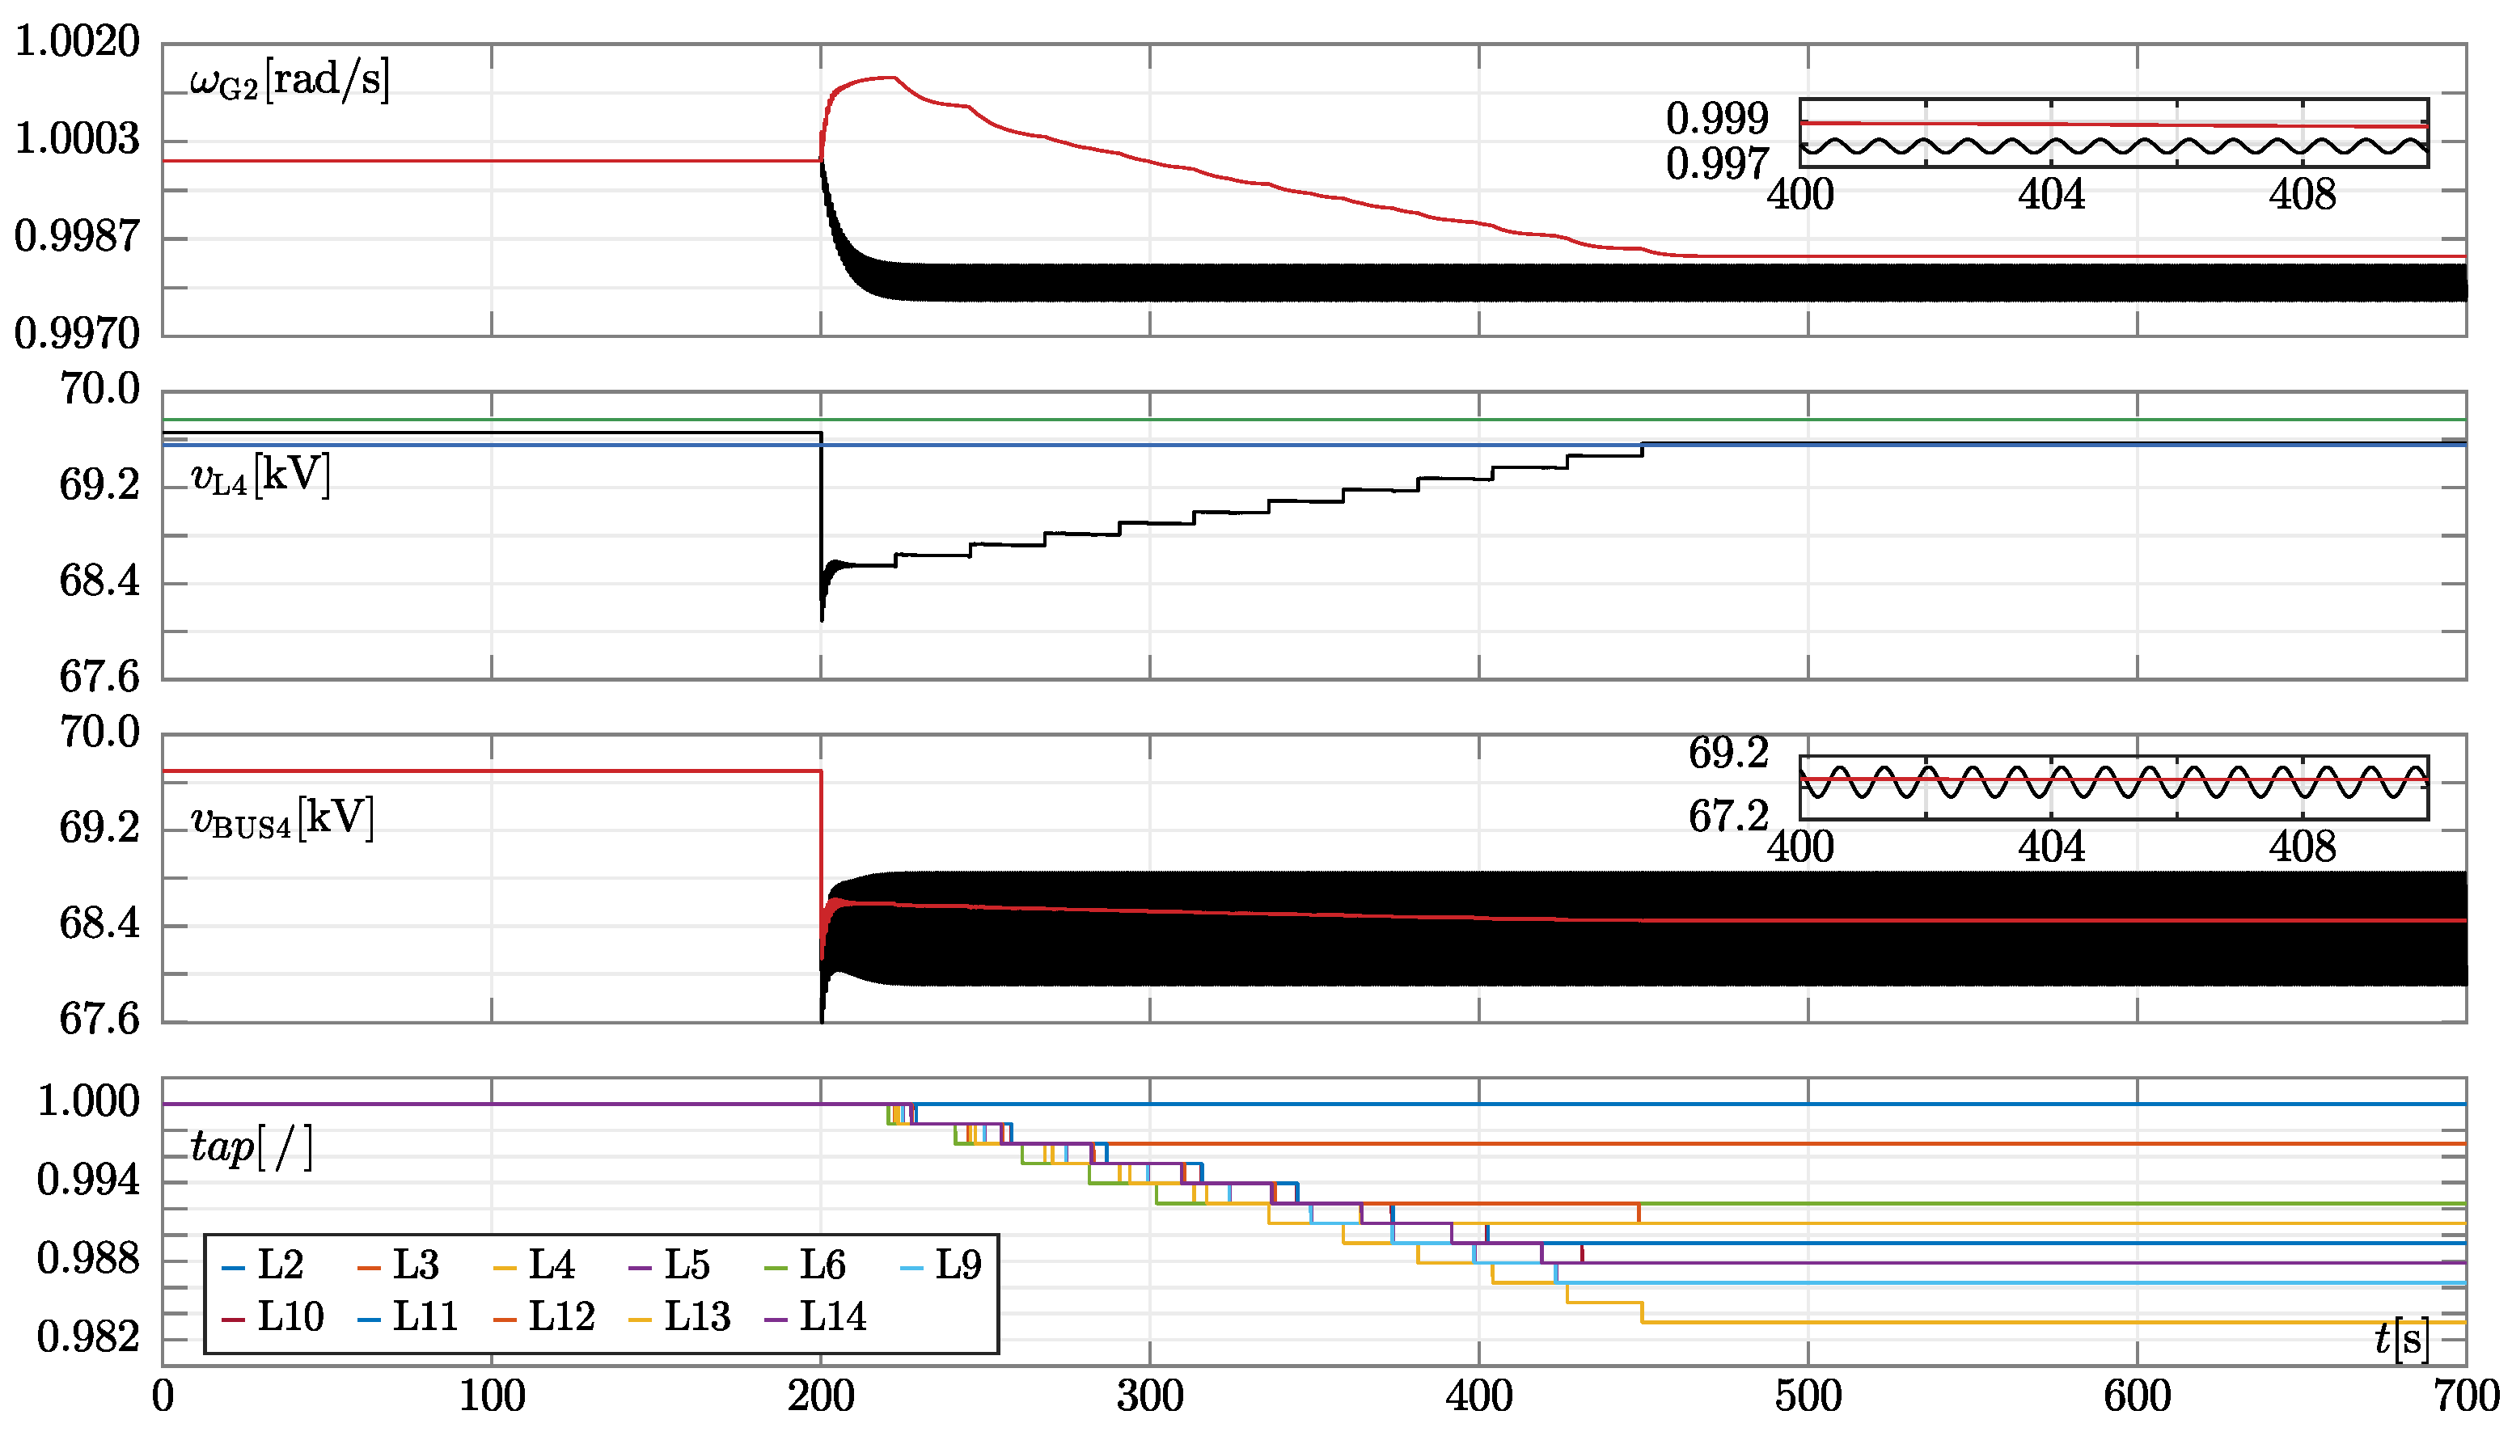The width and height of the screenshot is (2512, 1436).
Task: Click the 0.999 inset axis label
Action: pos(1717,120)
